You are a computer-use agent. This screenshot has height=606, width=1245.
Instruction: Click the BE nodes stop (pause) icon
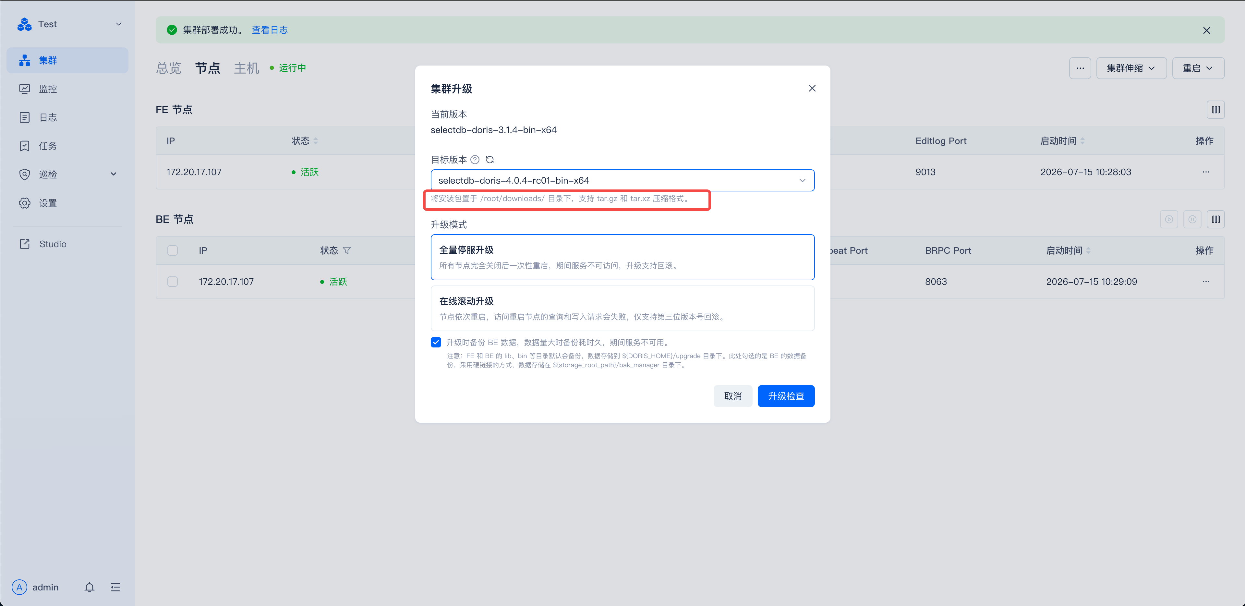point(1192,219)
